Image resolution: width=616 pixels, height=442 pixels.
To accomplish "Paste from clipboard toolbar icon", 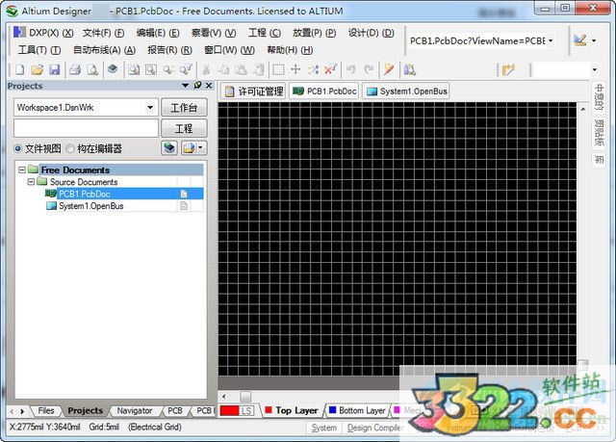I will pyautogui.click(x=241, y=70).
